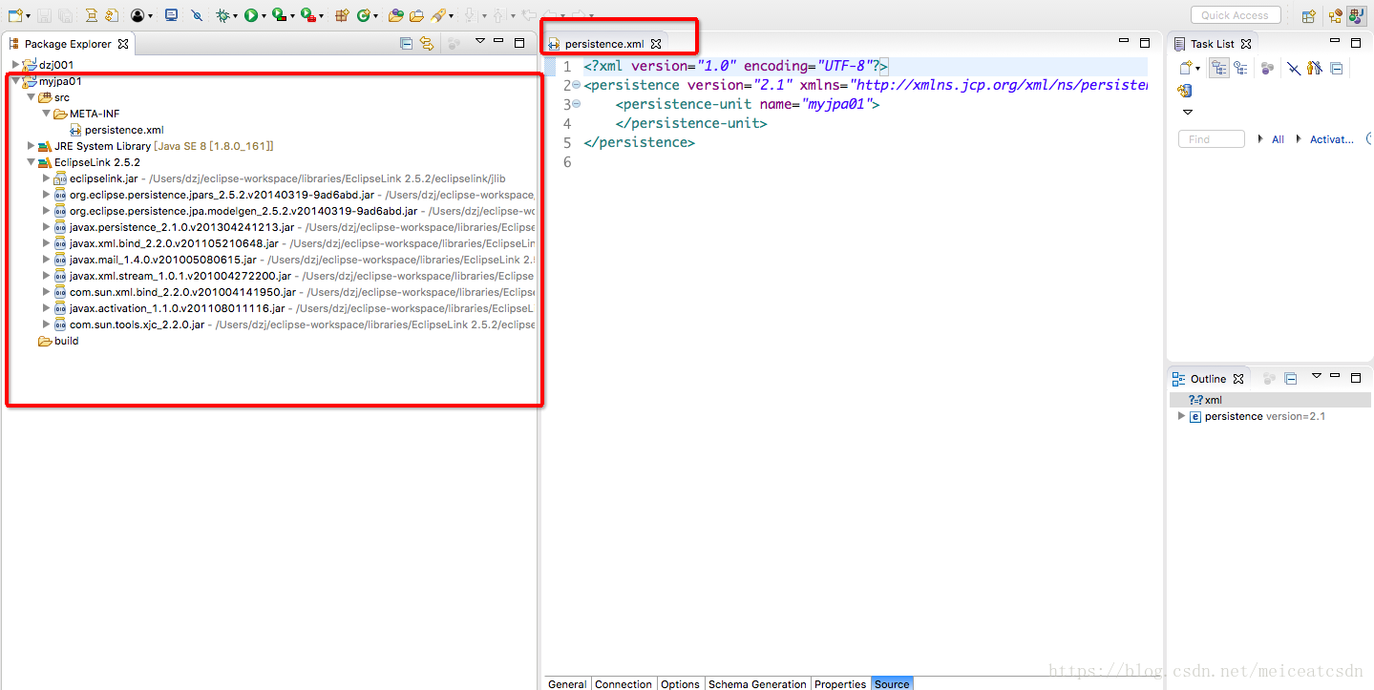Click New Task icon in Task List

(x=1185, y=68)
